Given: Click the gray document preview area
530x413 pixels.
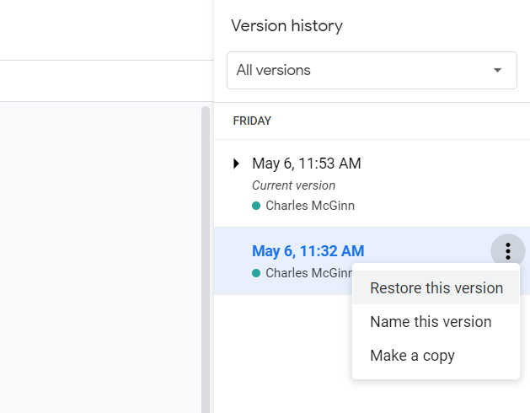Looking at the screenshot, I should (x=100, y=257).
